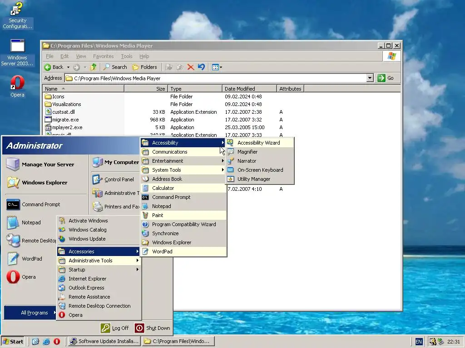Select the Visualizations folder
This screenshot has height=348, width=465.
[63, 104]
